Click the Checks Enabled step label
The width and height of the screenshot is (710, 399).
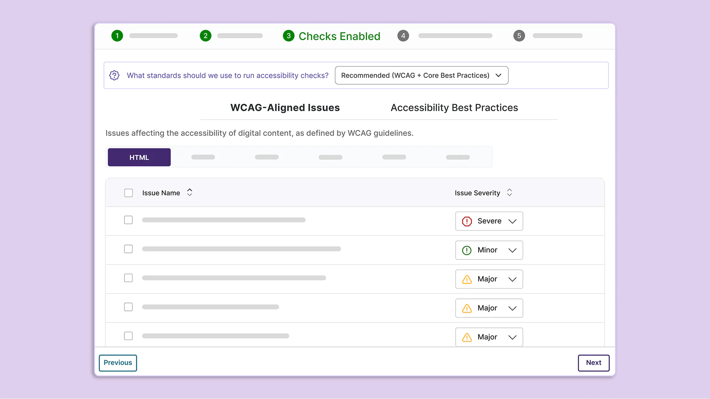339,36
